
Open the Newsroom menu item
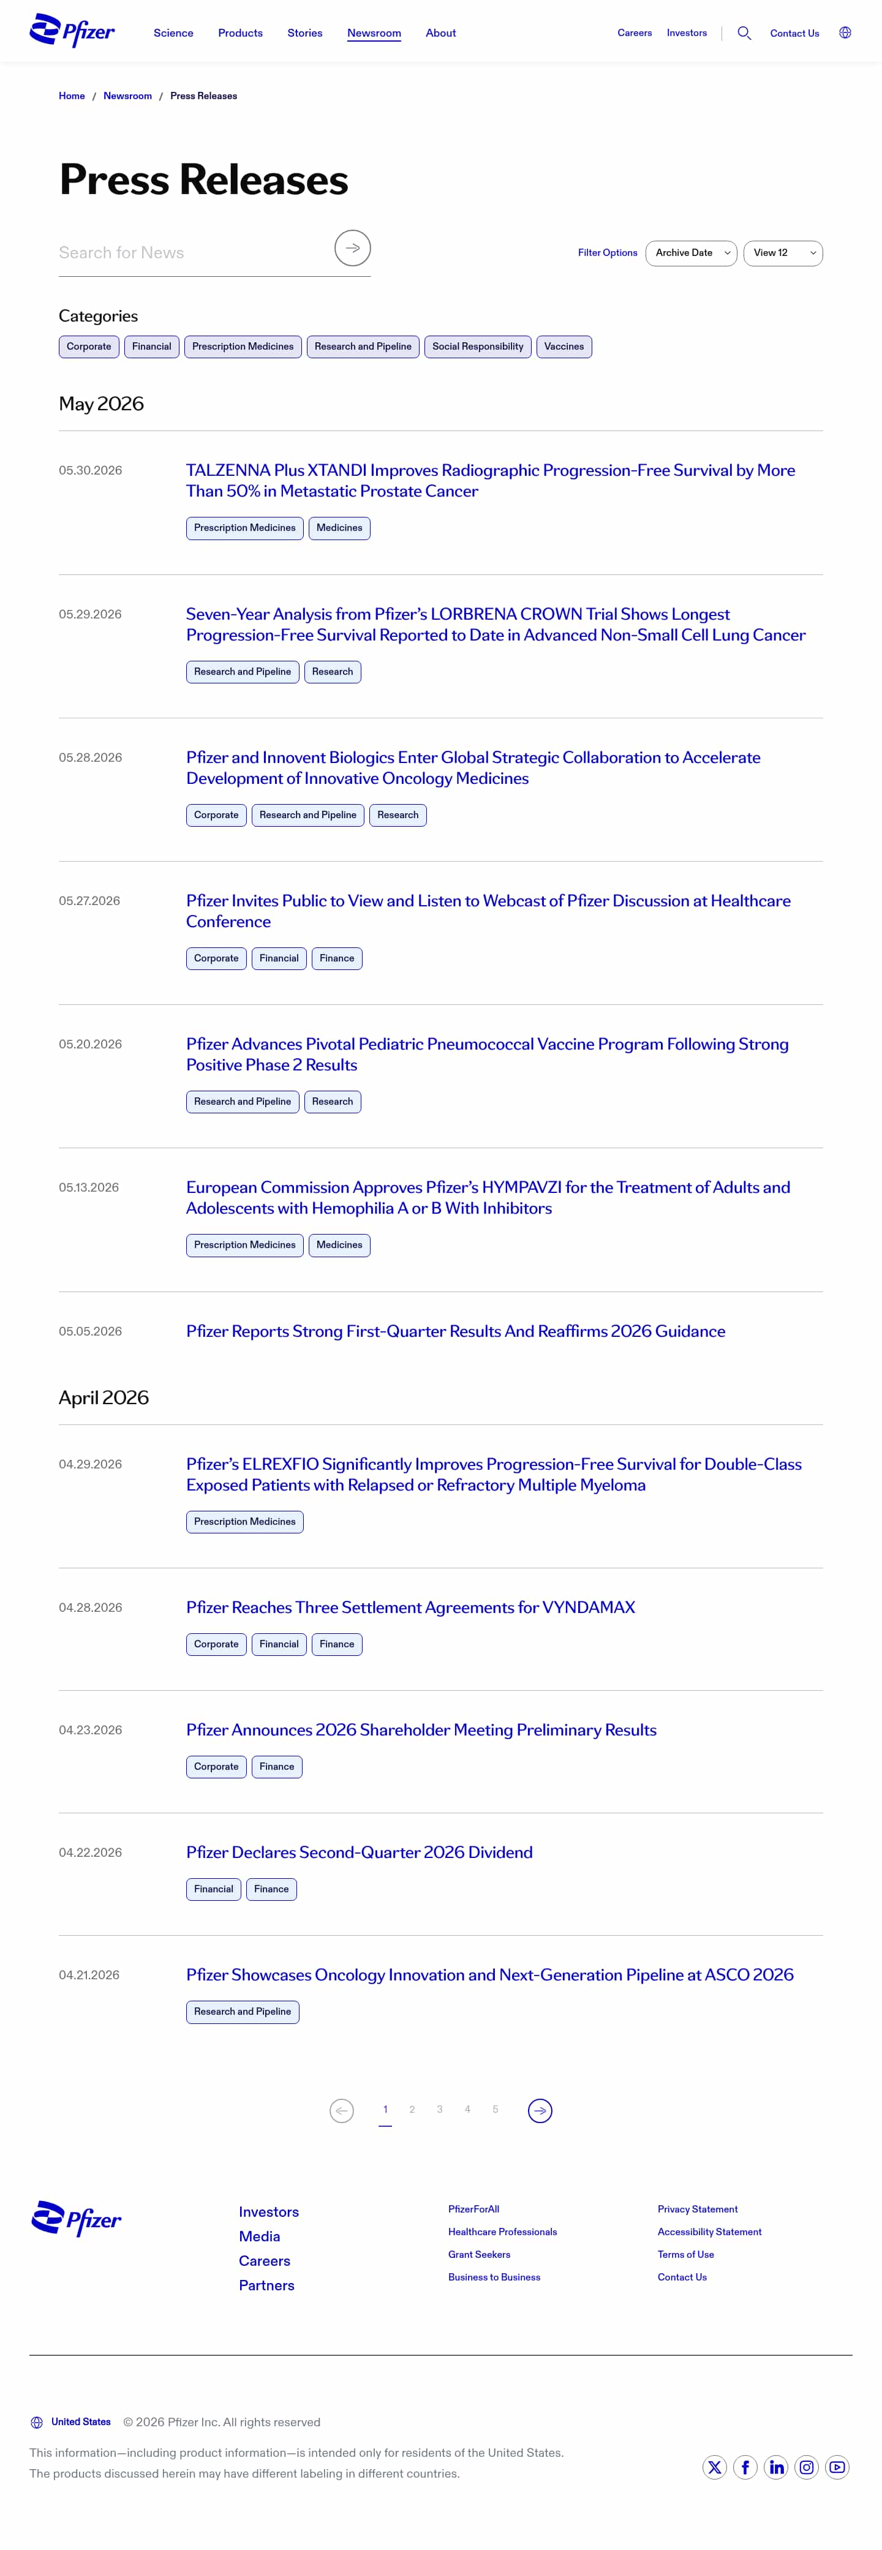click(x=374, y=32)
